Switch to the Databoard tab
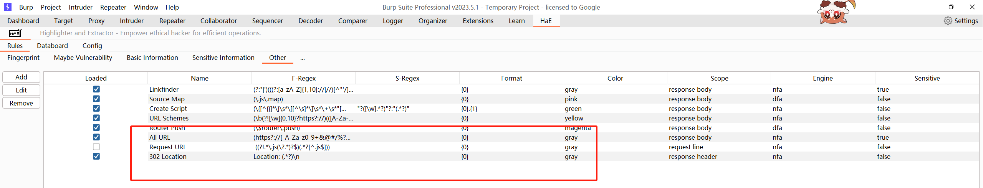 coord(52,46)
